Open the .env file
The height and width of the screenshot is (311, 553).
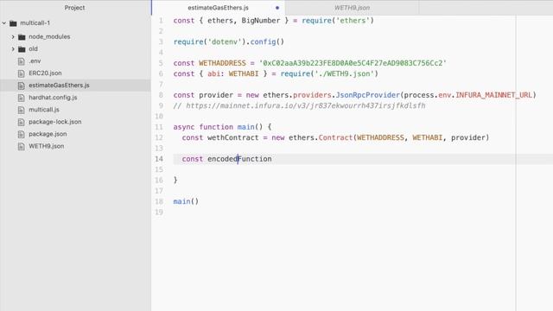pyautogui.click(x=35, y=61)
